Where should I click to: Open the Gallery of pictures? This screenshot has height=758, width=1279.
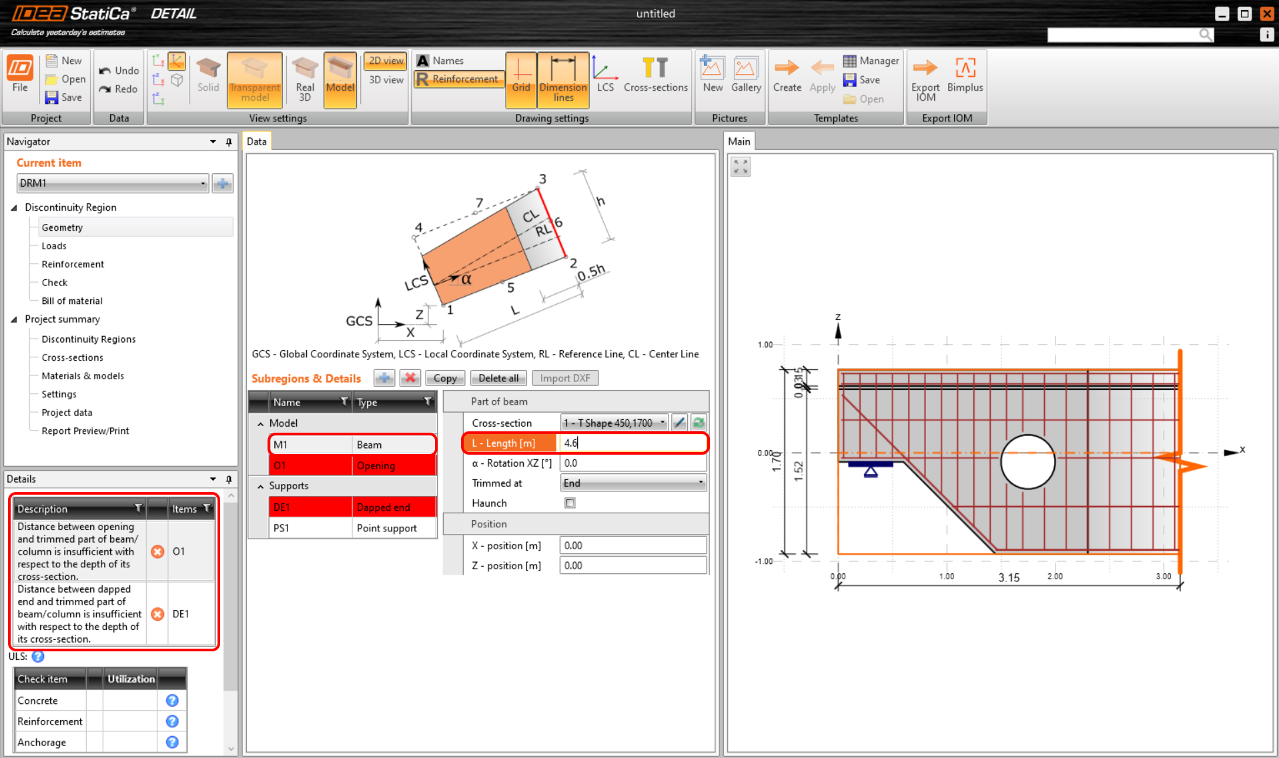[x=745, y=73]
